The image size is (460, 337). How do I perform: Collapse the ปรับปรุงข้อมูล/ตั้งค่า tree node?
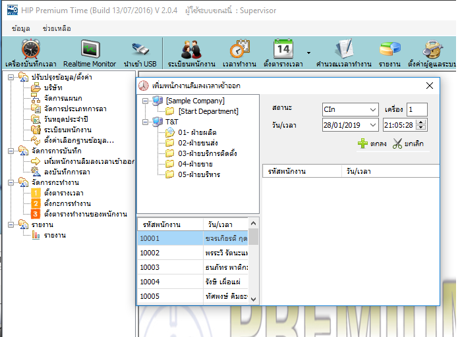(11, 78)
